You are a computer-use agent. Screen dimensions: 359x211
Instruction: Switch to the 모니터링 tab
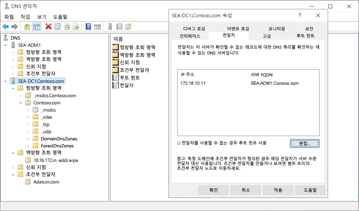click(276, 28)
